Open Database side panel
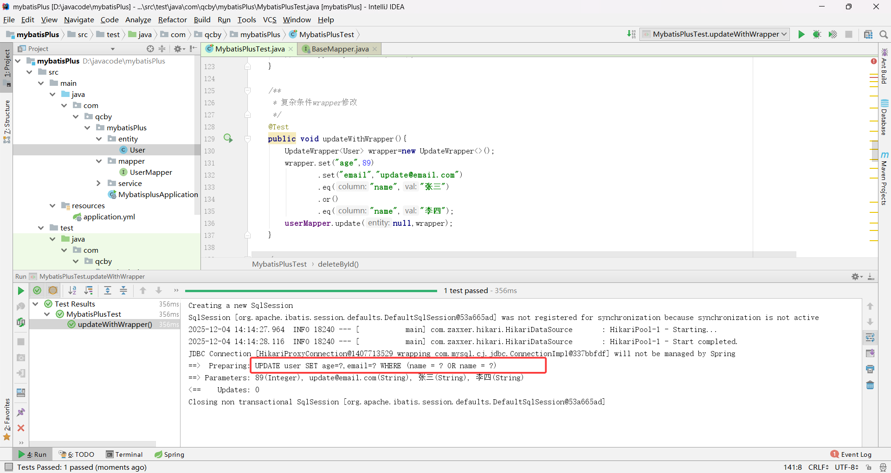This screenshot has width=891, height=473. coord(885,117)
